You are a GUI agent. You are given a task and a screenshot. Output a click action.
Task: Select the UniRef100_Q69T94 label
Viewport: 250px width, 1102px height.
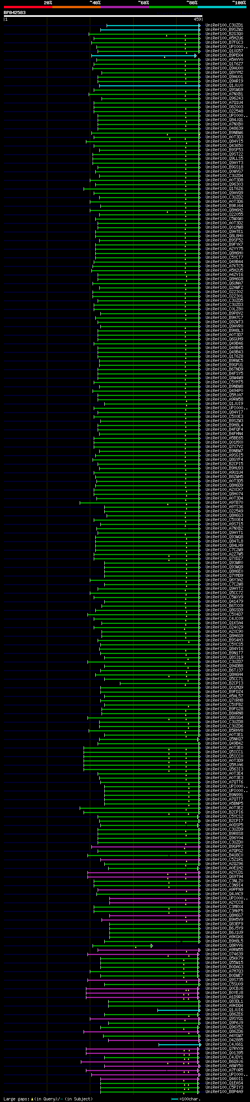coord(224,876)
